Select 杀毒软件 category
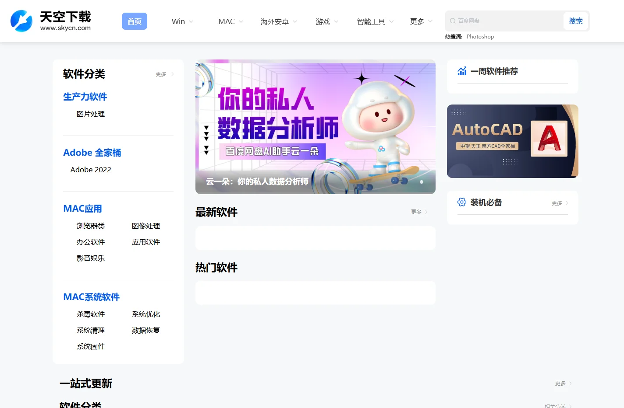 tap(91, 314)
